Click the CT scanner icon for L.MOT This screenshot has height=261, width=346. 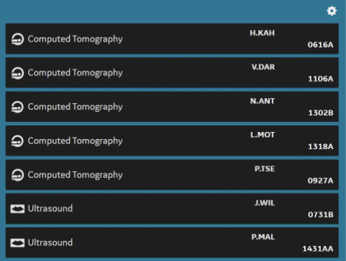point(17,141)
